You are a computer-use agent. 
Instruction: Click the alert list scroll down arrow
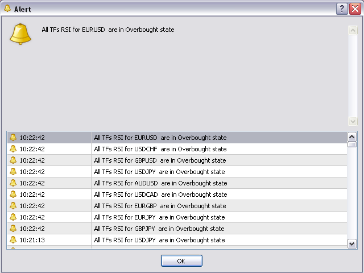coord(351,244)
